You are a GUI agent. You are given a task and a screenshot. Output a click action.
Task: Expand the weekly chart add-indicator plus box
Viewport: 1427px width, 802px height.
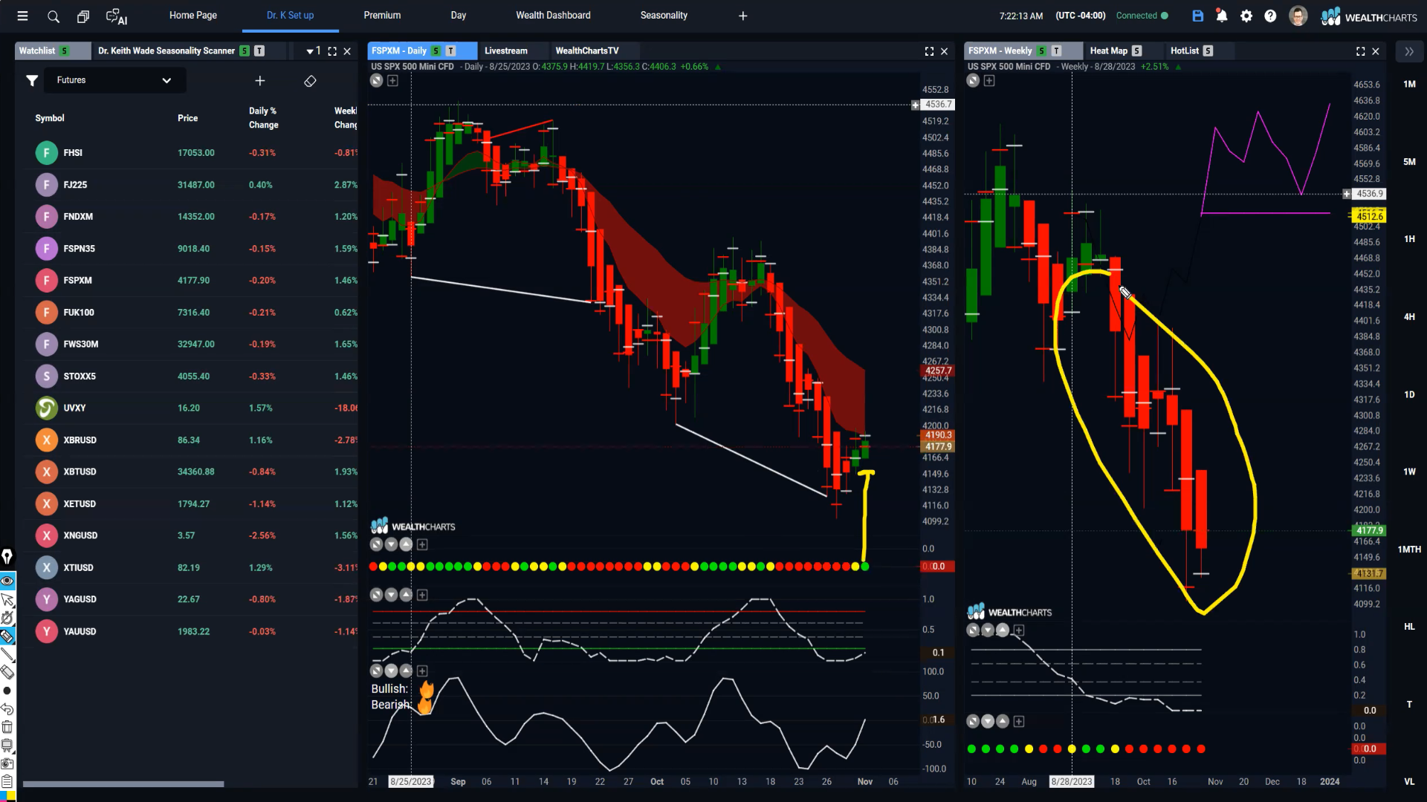989,80
